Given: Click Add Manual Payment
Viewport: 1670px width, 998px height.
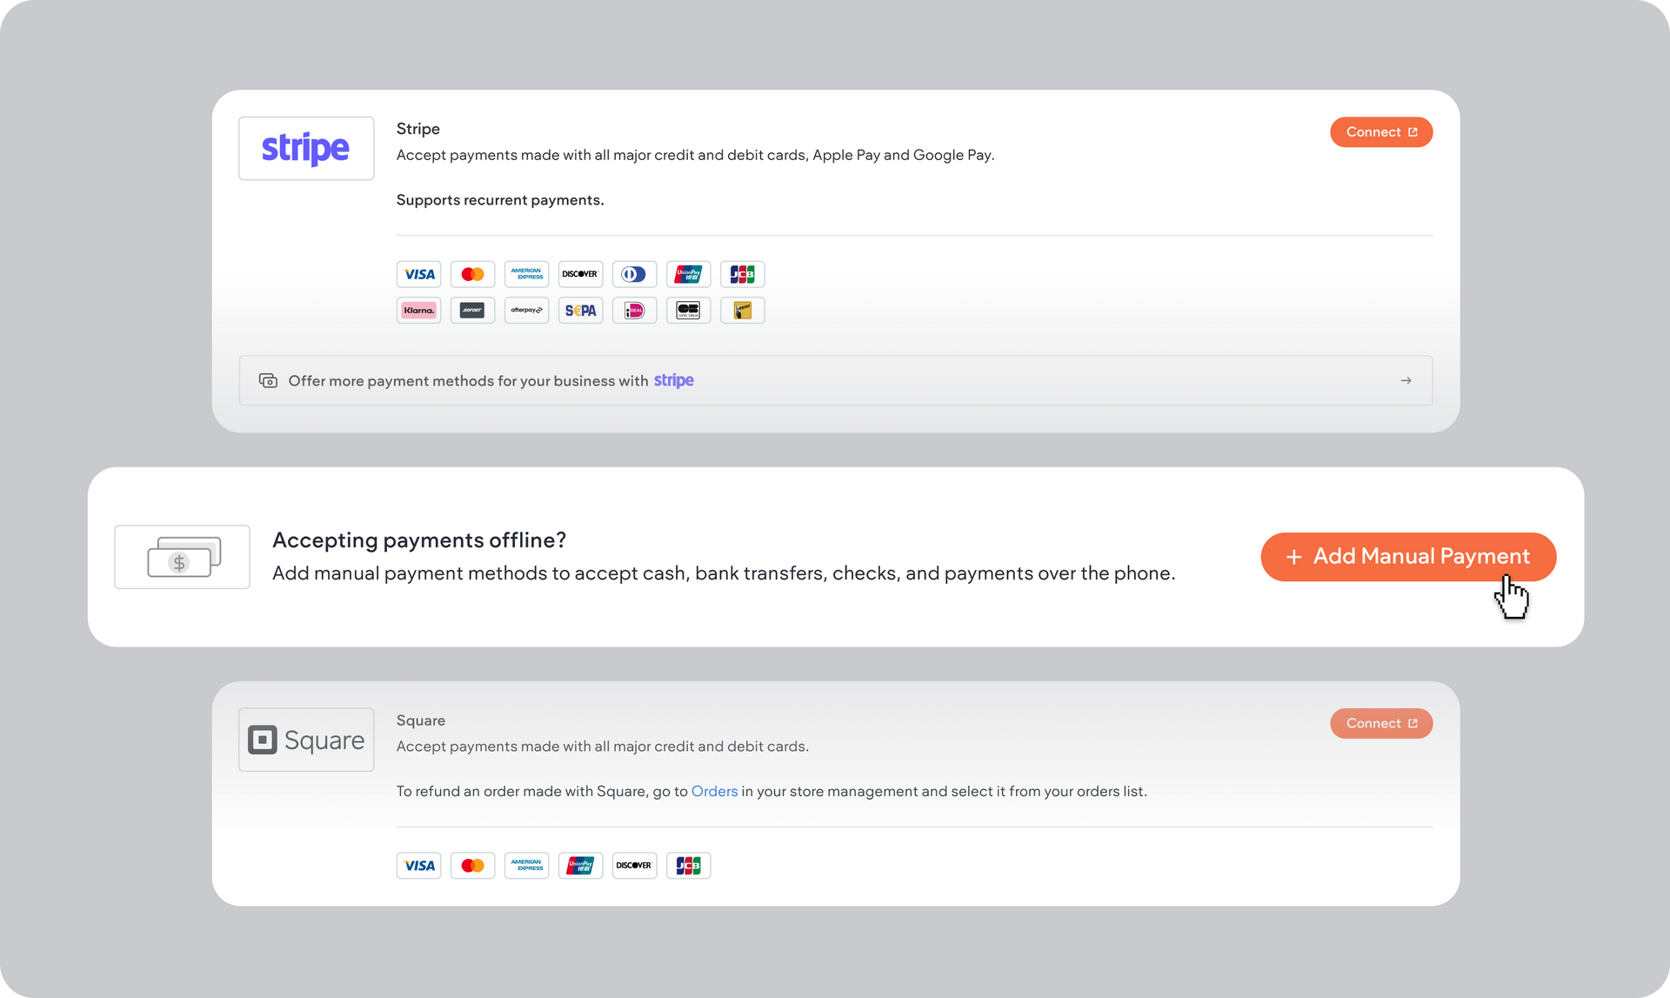Looking at the screenshot, I should pos(1408,556).
